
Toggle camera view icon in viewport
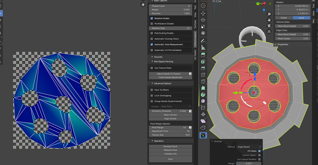[x=269, y=26]
